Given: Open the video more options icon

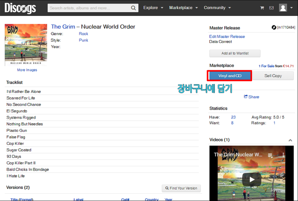Looking at the screenshot, I should (x=283, y=155).
